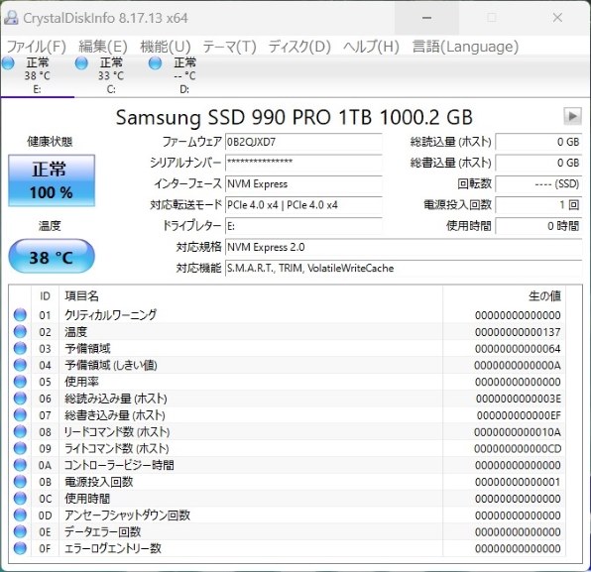
Task: Select the リードコマンド数 (ホスト) row text
Action: point(117,431)
